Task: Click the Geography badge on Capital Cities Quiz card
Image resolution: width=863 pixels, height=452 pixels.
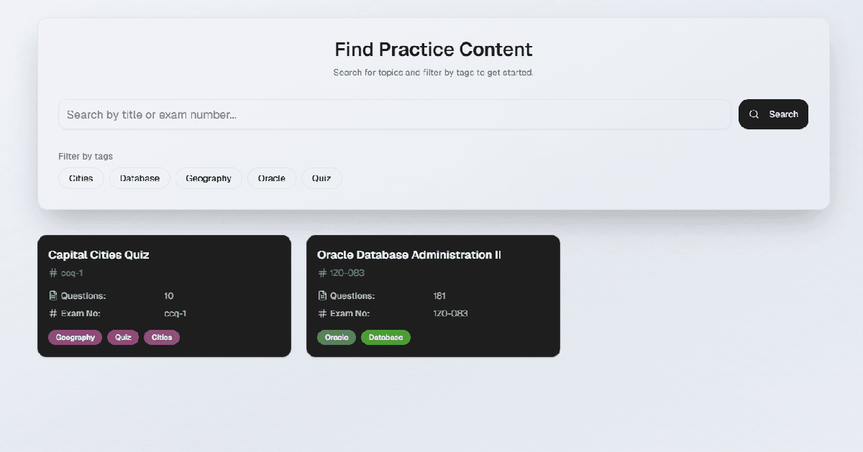Action: [75, 337]
